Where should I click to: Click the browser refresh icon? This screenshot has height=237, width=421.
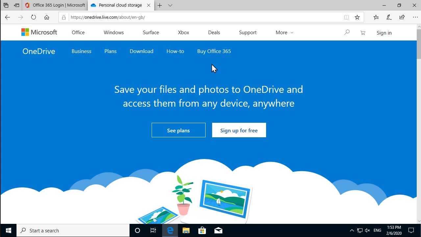34,17
